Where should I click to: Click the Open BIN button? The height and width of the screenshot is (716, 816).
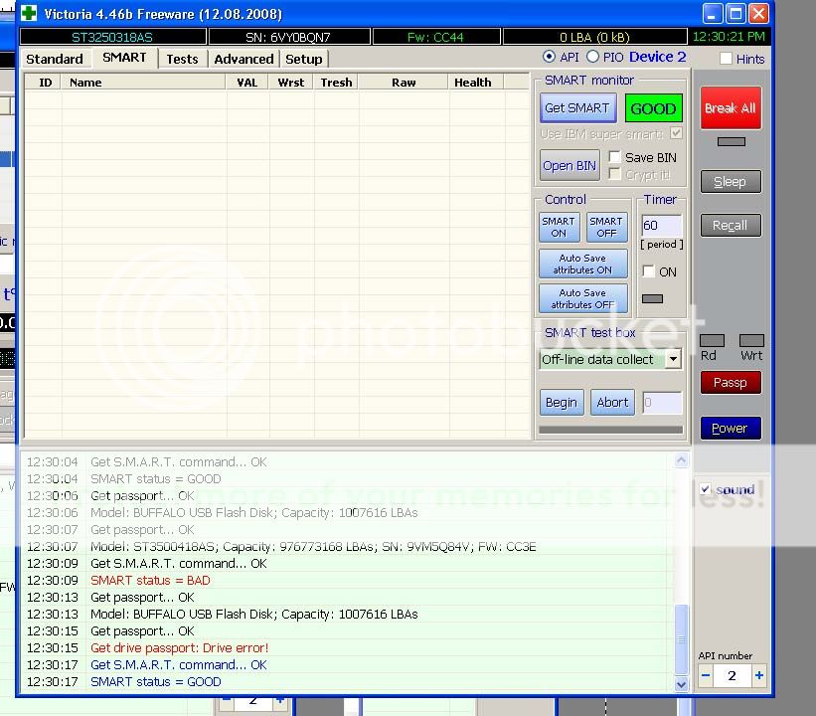570,166
